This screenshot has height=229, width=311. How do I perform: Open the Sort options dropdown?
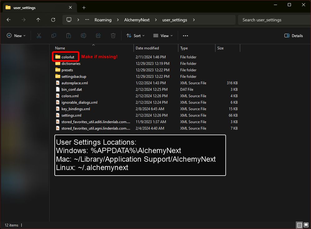(136, 36)
